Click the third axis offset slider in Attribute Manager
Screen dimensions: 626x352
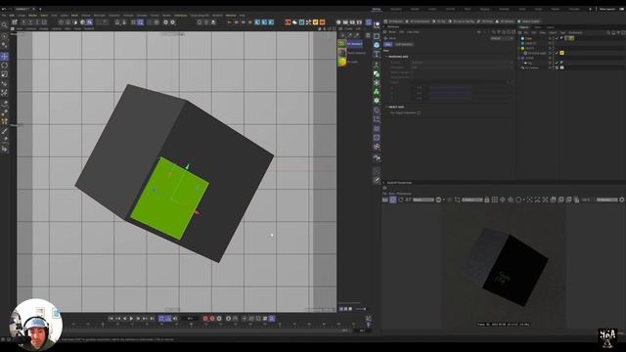point(450,98)
